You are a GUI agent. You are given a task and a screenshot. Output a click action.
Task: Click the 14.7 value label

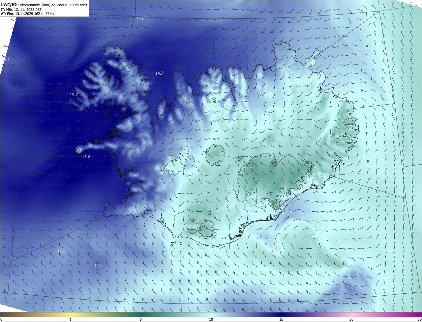click(159, 73)
